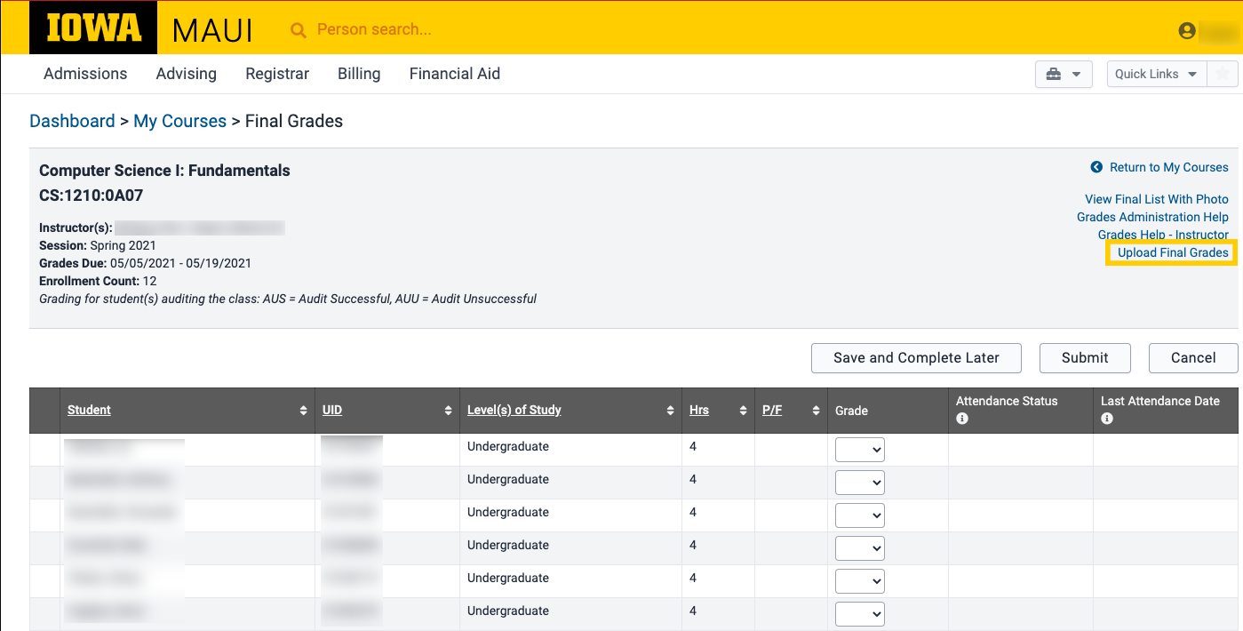Click the Attendance Status info icon

coord(962,419)
